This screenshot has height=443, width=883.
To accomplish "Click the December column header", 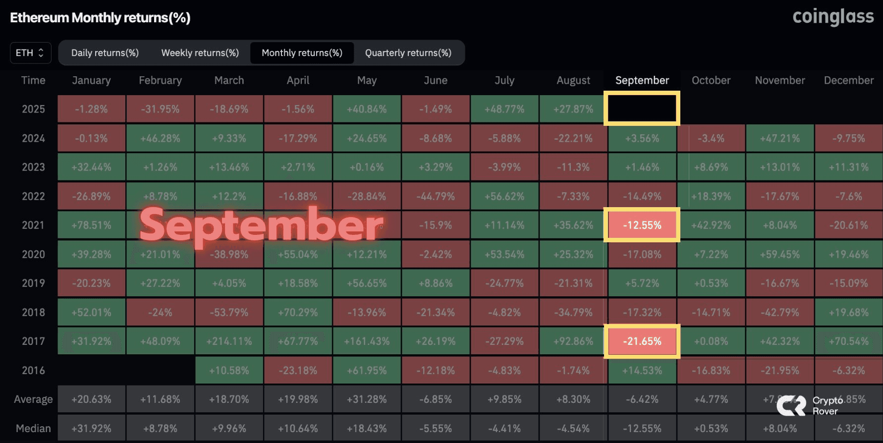I will [x=849, y=80].
